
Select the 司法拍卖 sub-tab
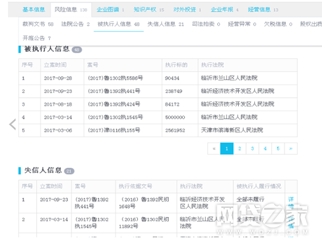(206, 24)
